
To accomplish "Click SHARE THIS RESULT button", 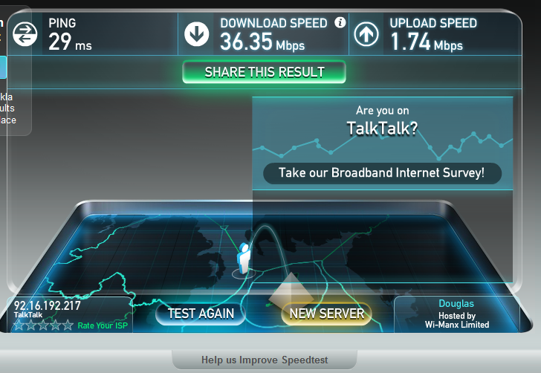I will (264, 72).
